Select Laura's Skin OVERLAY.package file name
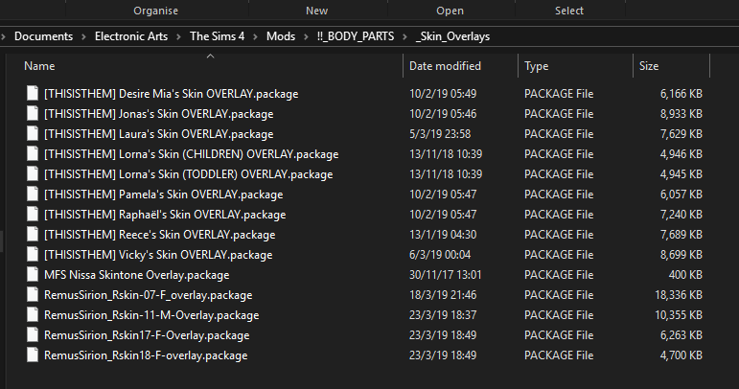Image resolution: width=739 pixels, height=389 pixels. (158, 134)
